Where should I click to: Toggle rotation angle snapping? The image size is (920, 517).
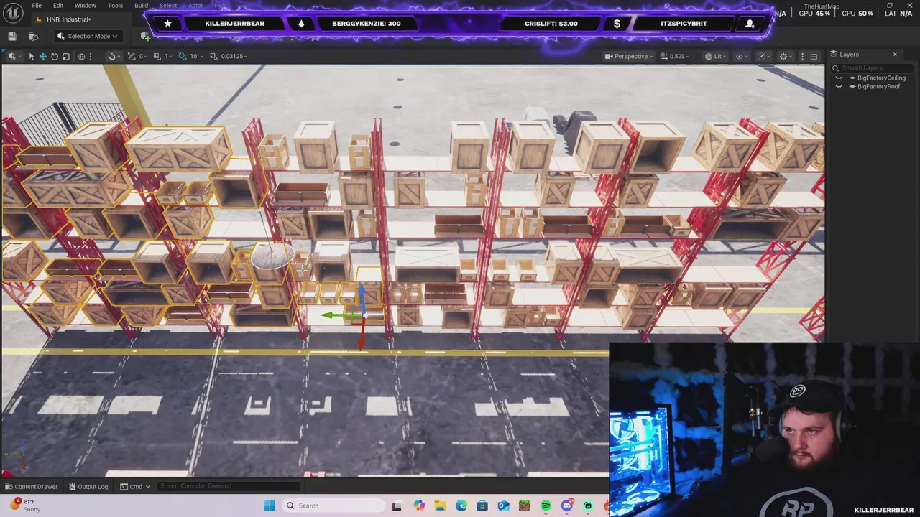click(x=183, y=56)
